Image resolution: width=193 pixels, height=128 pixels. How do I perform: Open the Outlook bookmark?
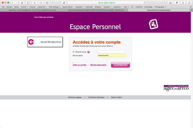coord(9,7)
